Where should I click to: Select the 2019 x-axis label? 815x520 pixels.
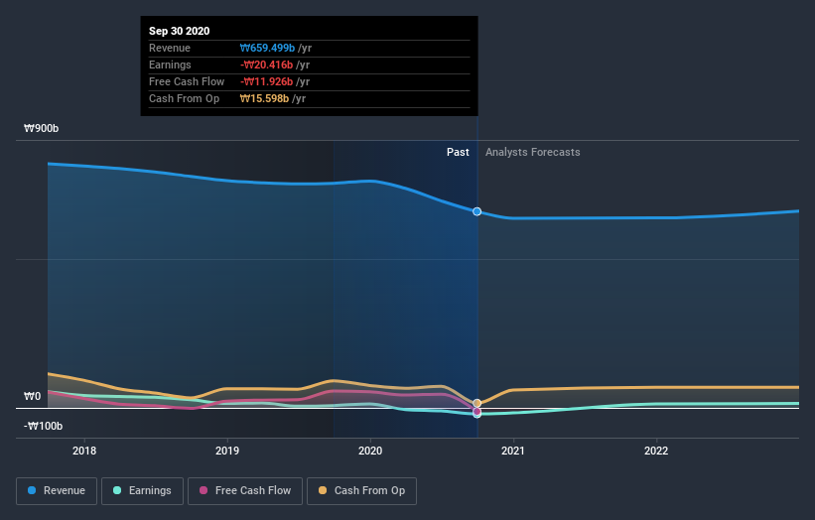click(x=227, y=451)
